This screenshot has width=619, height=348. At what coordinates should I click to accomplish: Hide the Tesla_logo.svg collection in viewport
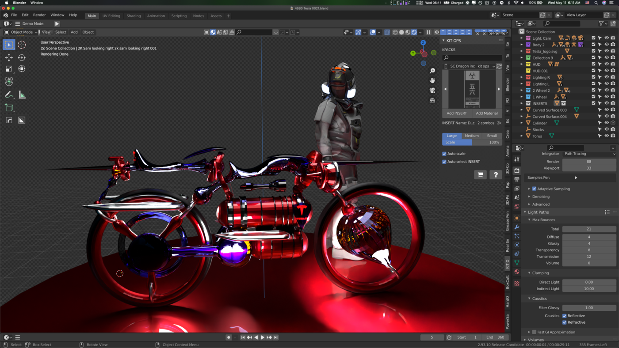606,51
